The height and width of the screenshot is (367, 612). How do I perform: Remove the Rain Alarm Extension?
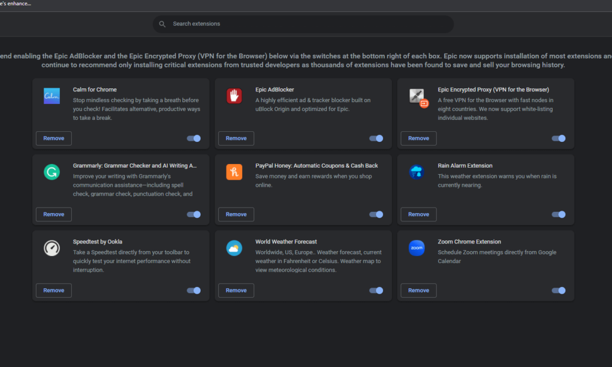click(x=418, y=214)
